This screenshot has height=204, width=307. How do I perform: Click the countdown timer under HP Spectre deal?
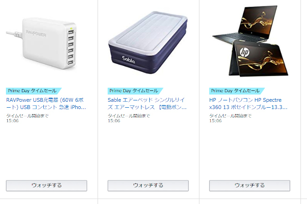215,121
